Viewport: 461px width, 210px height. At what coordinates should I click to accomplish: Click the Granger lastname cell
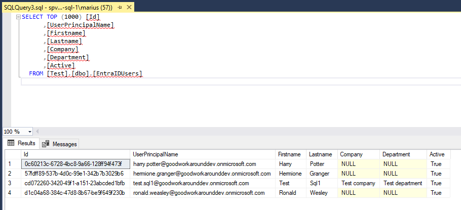point(320,174)
